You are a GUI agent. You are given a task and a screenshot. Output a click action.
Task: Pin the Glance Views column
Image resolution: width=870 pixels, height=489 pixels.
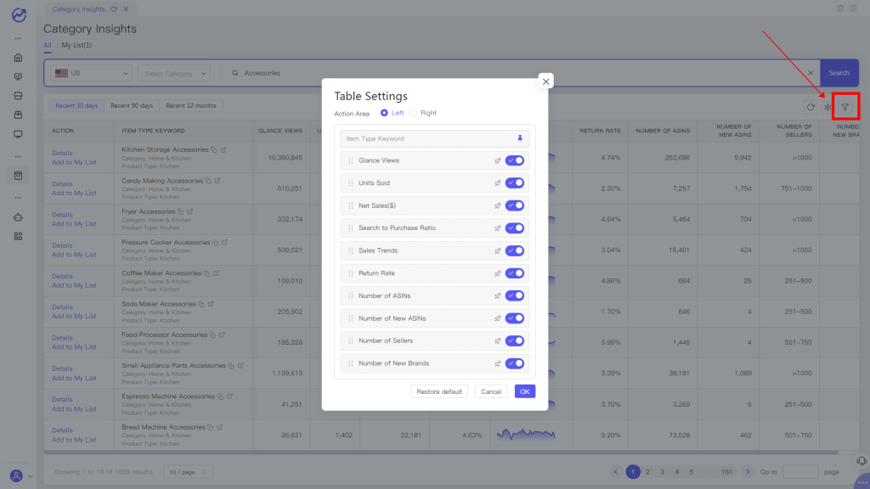pos(497,160)
